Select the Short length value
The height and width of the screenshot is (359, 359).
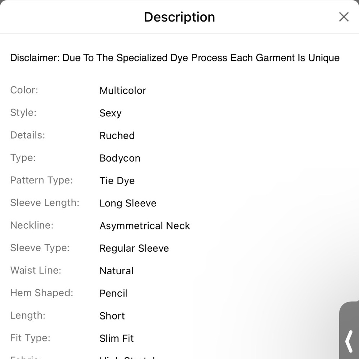click(x=112, y=316)
